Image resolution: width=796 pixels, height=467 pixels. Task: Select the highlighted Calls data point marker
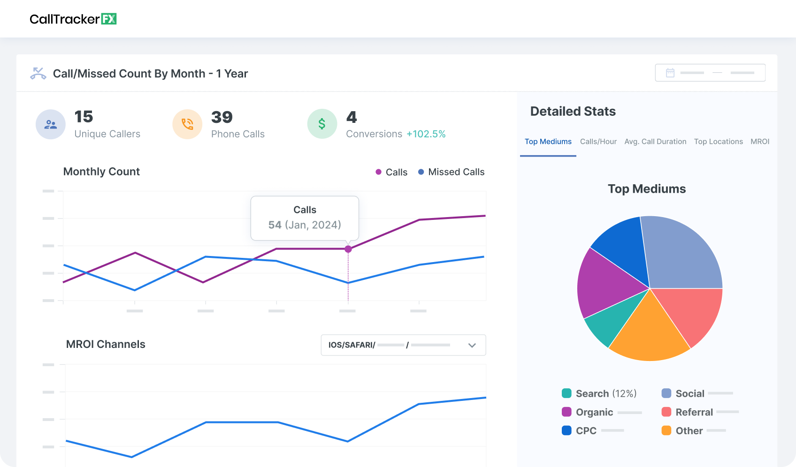tap(348, 249)
